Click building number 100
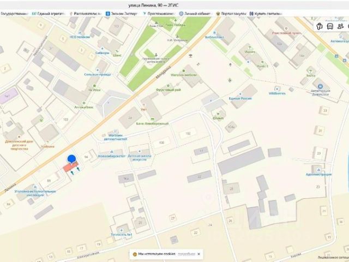 click(162, 142)
